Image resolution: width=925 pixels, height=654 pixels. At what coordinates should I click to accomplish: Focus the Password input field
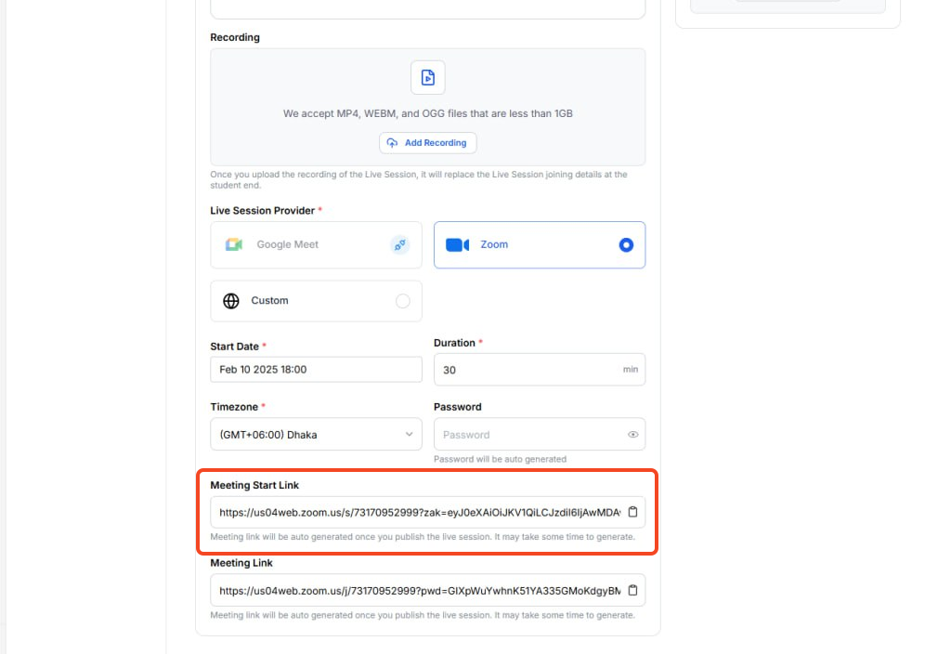tap(529, 435)
